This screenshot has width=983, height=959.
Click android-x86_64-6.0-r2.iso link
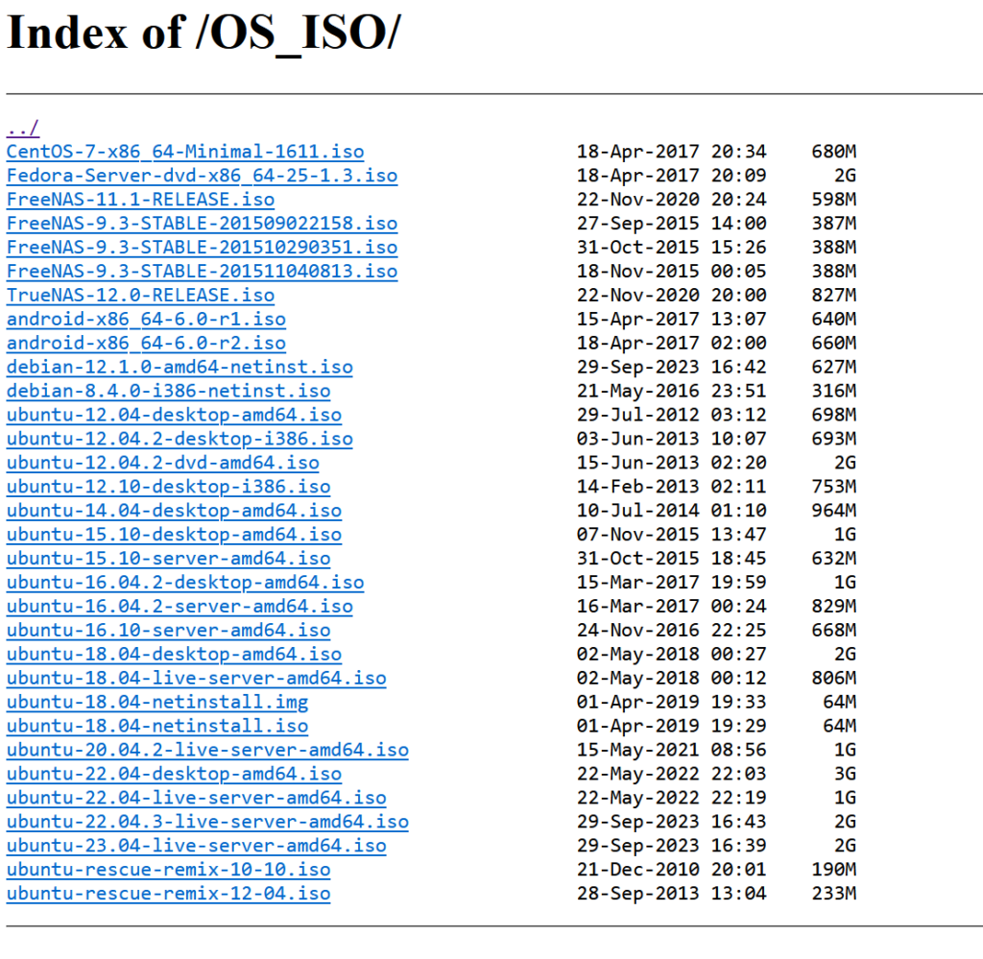point(146,343)
